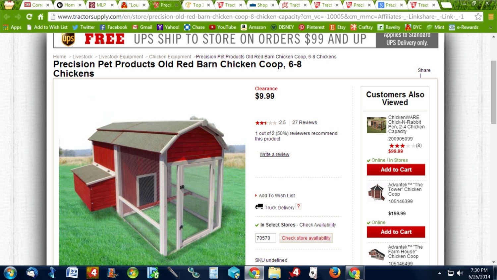Add ChickenWARE pen to cart
This screenshot has width=497, height=280.
[x=396, y=170]
